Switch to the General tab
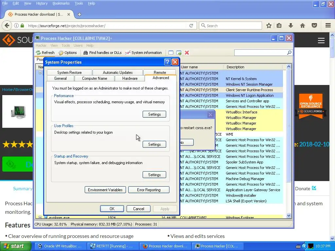Image resolution: width=335 pixels, height=251 pixels. click(61, 78)
